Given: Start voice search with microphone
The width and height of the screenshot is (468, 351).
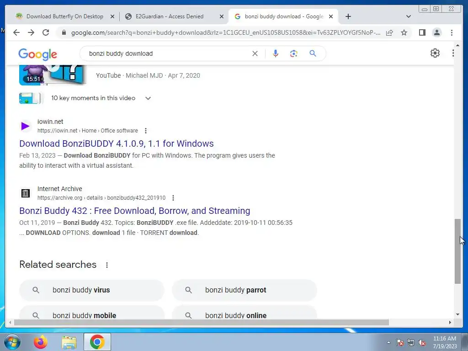Looking at the screenshot, I should coord(276,53).
